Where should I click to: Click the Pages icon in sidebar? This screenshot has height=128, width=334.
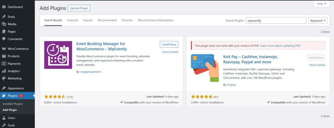pyautogui.click(x=4, y=32)
